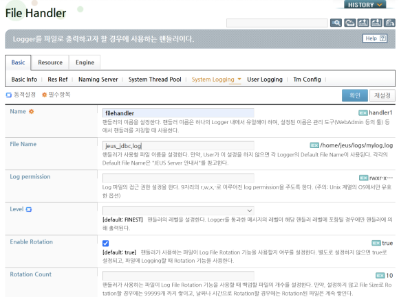Viewport: 399px width, 297px height.
Task: Open the User Logging submenu
Action: (265, 80)
